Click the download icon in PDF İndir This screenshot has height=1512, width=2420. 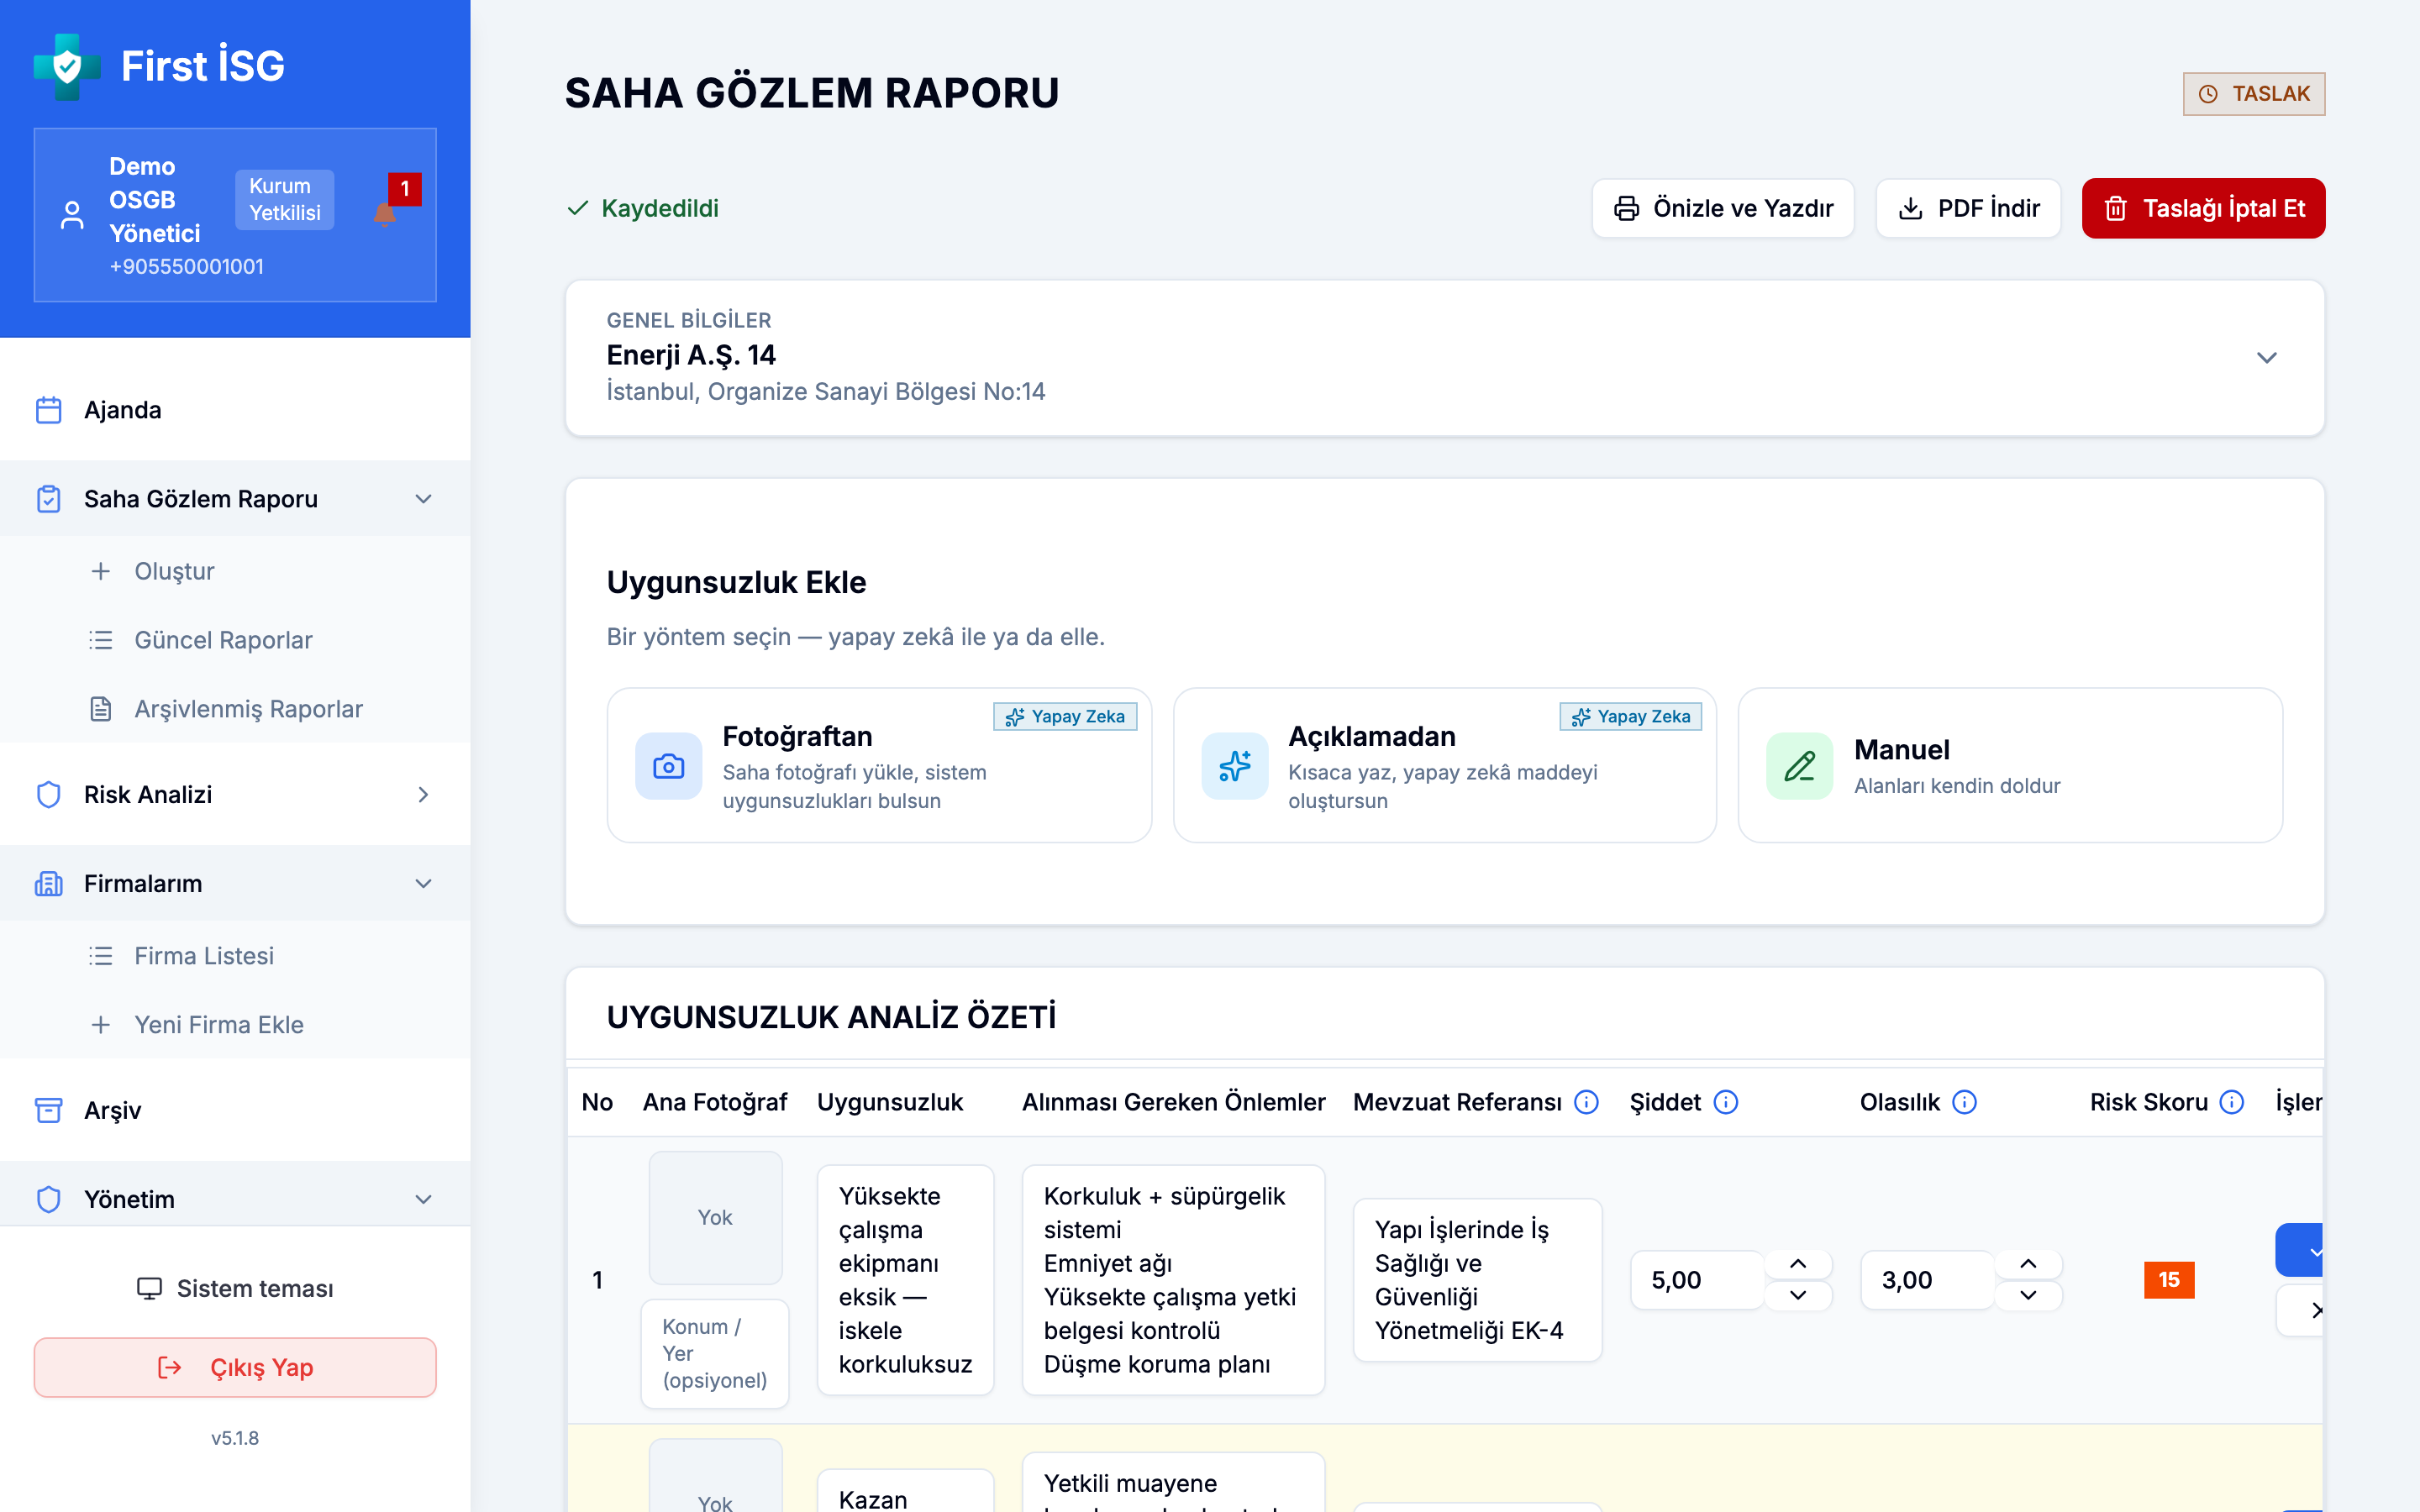pos(1911,208)
